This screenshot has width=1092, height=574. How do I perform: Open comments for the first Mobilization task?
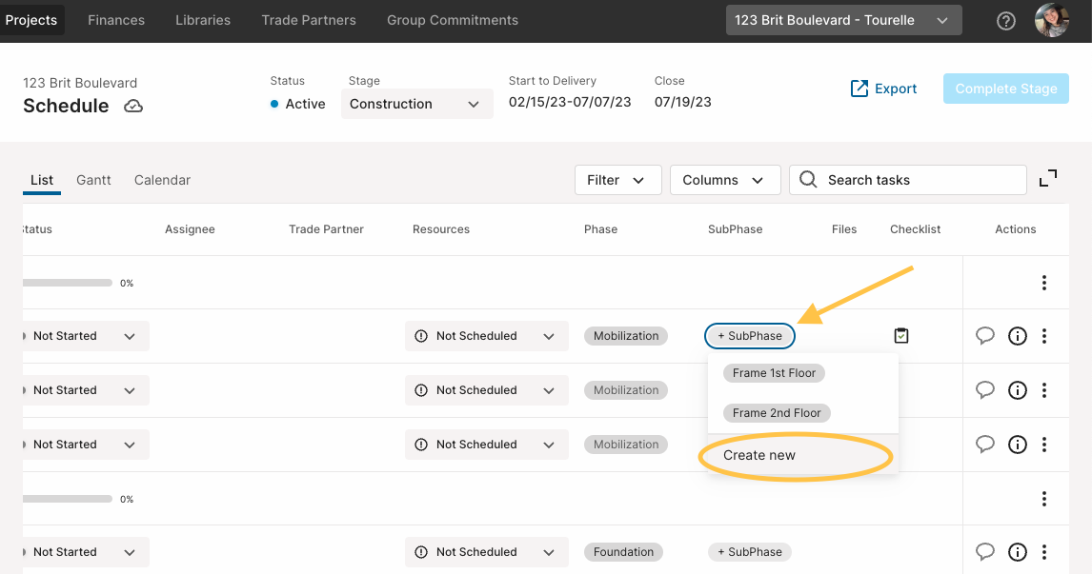coord(984,336)
